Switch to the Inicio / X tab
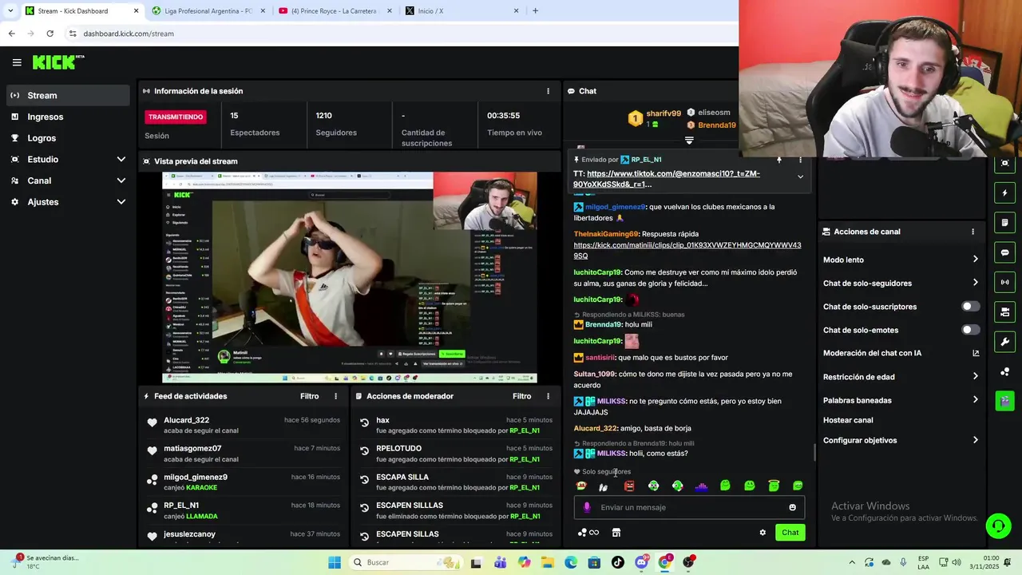 [x=461, y=11]
